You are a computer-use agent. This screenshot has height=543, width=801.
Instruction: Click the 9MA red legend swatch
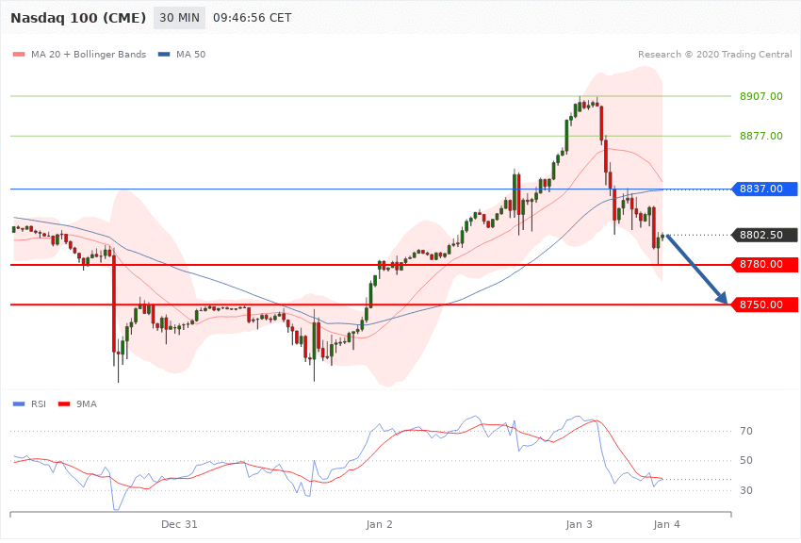64,404
